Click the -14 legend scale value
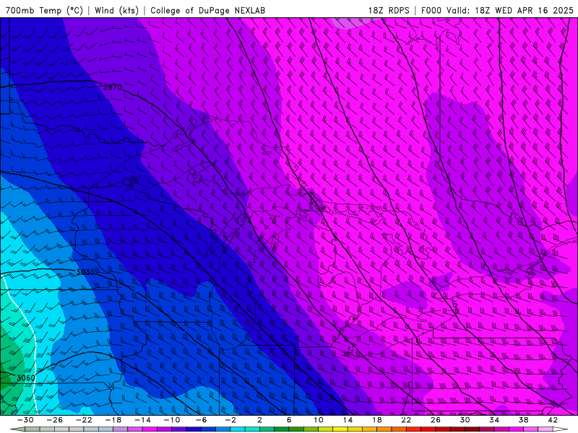578x433 pixels. point(142,420)
